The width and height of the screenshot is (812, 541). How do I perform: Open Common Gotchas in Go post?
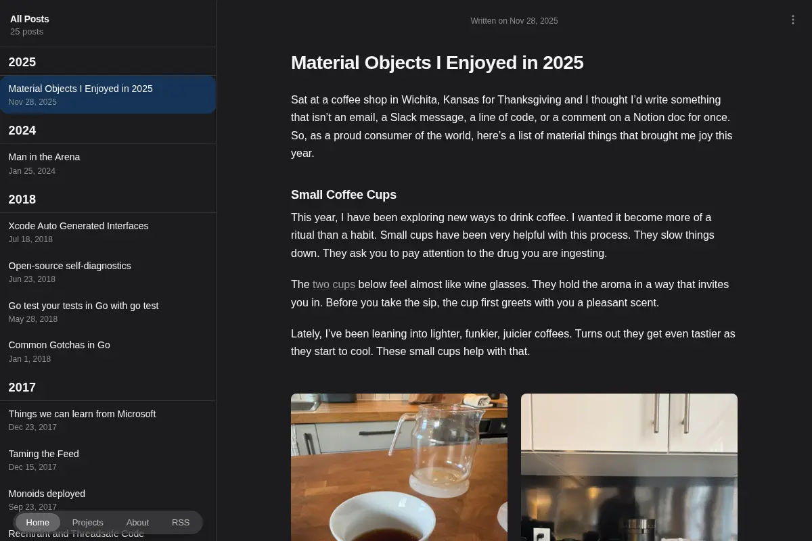tap(108, 351)
